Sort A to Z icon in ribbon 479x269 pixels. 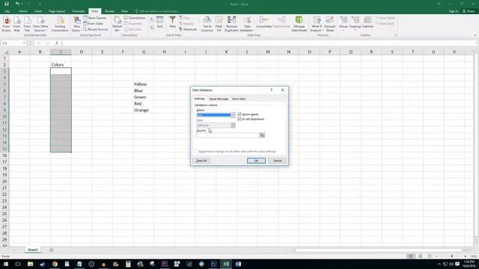click(x=152, y=19)
